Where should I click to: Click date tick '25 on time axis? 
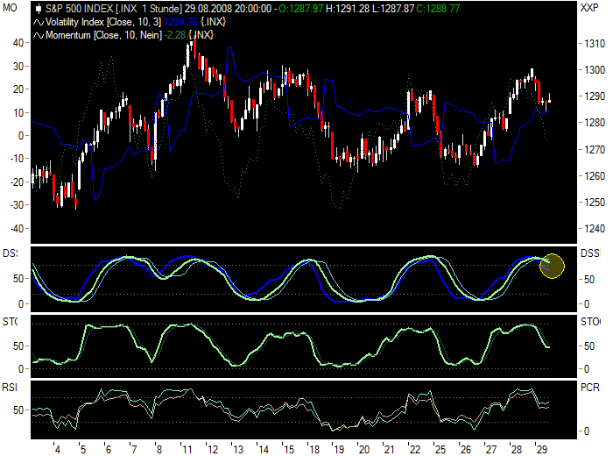click(x=440, y=449)
